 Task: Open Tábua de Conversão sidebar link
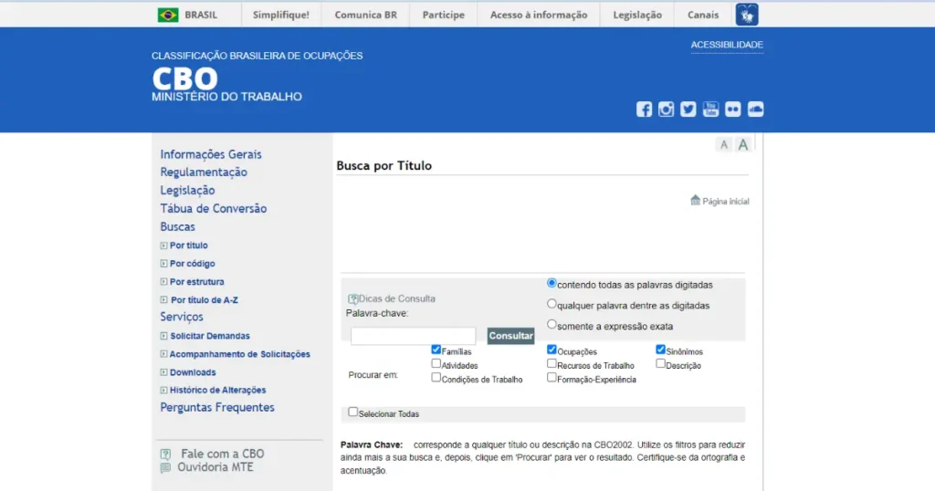point(213,209)
